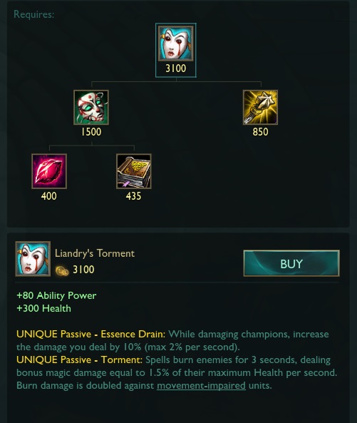
Task: Click the +80 Ability Power stat line
Action: point(56,295)
